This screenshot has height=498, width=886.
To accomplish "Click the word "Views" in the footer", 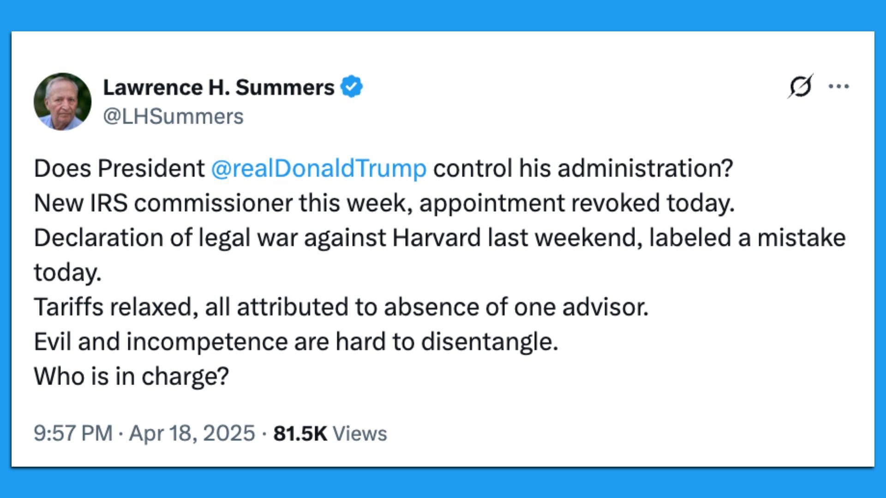I will 360,434.
